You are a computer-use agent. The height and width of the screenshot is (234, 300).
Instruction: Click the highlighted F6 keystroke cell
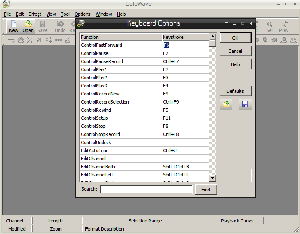185,45
